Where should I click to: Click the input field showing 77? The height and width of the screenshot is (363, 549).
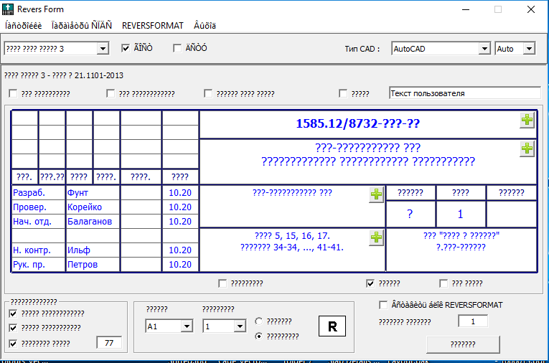(109, 343)
